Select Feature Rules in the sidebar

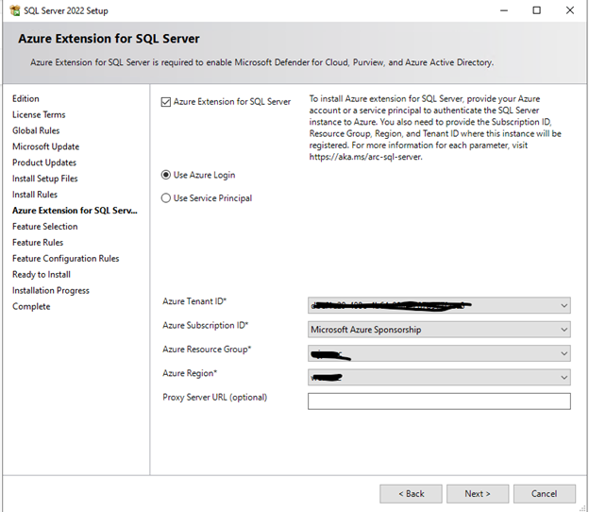click(x=38, y=243)
